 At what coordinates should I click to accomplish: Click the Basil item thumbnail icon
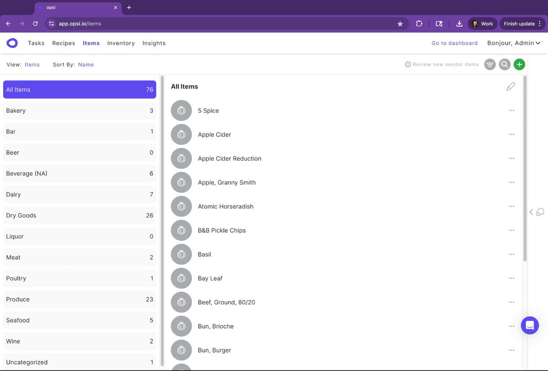[x=181, y=255]
